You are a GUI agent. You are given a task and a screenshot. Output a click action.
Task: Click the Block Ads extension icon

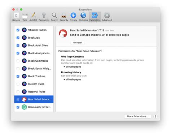[24, 38]
